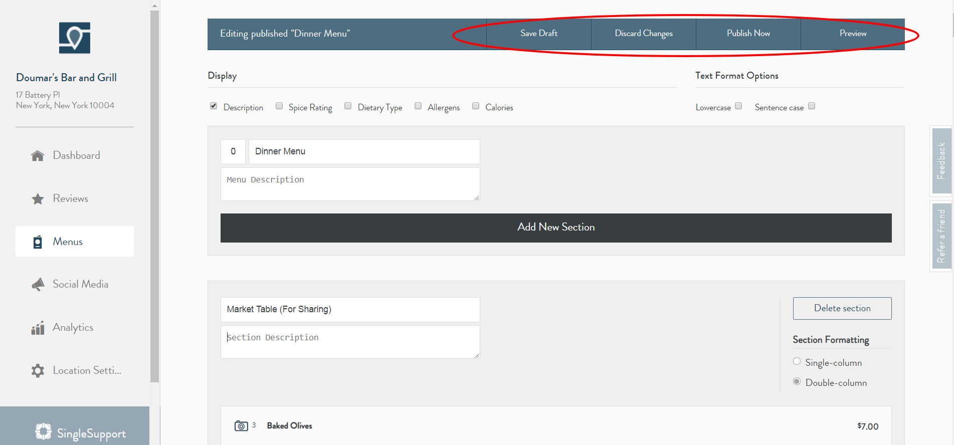Click the Dashboard house icon
The width and height of the screenshot is (954, 445).
38,156
